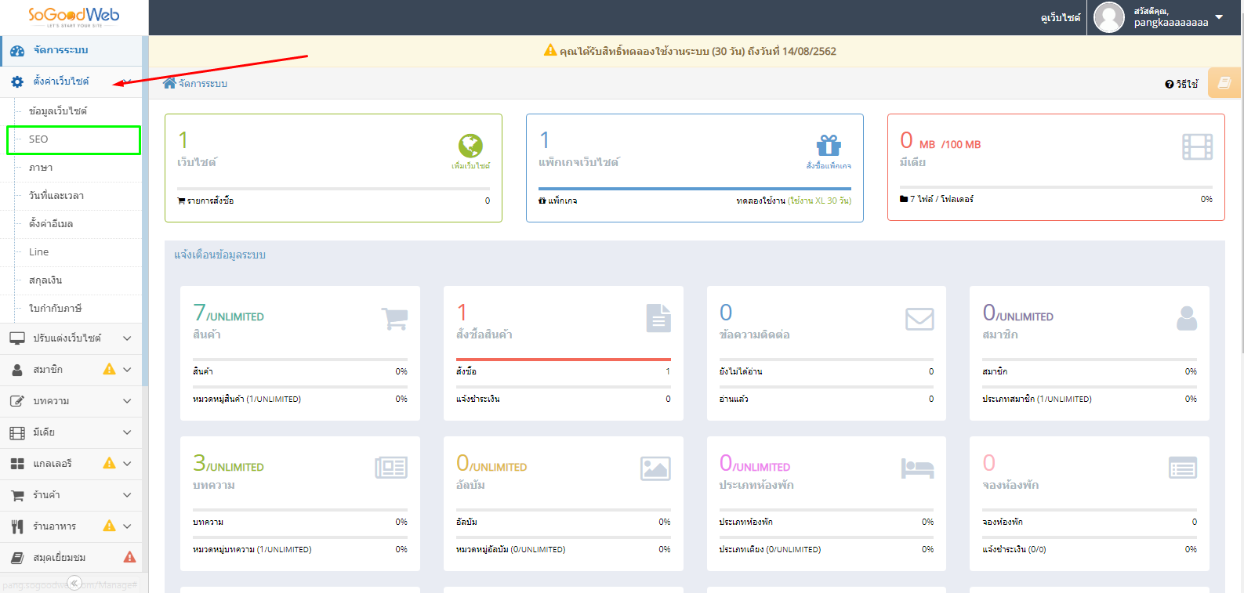Click the media storage progress bar

coord(1056,187)
